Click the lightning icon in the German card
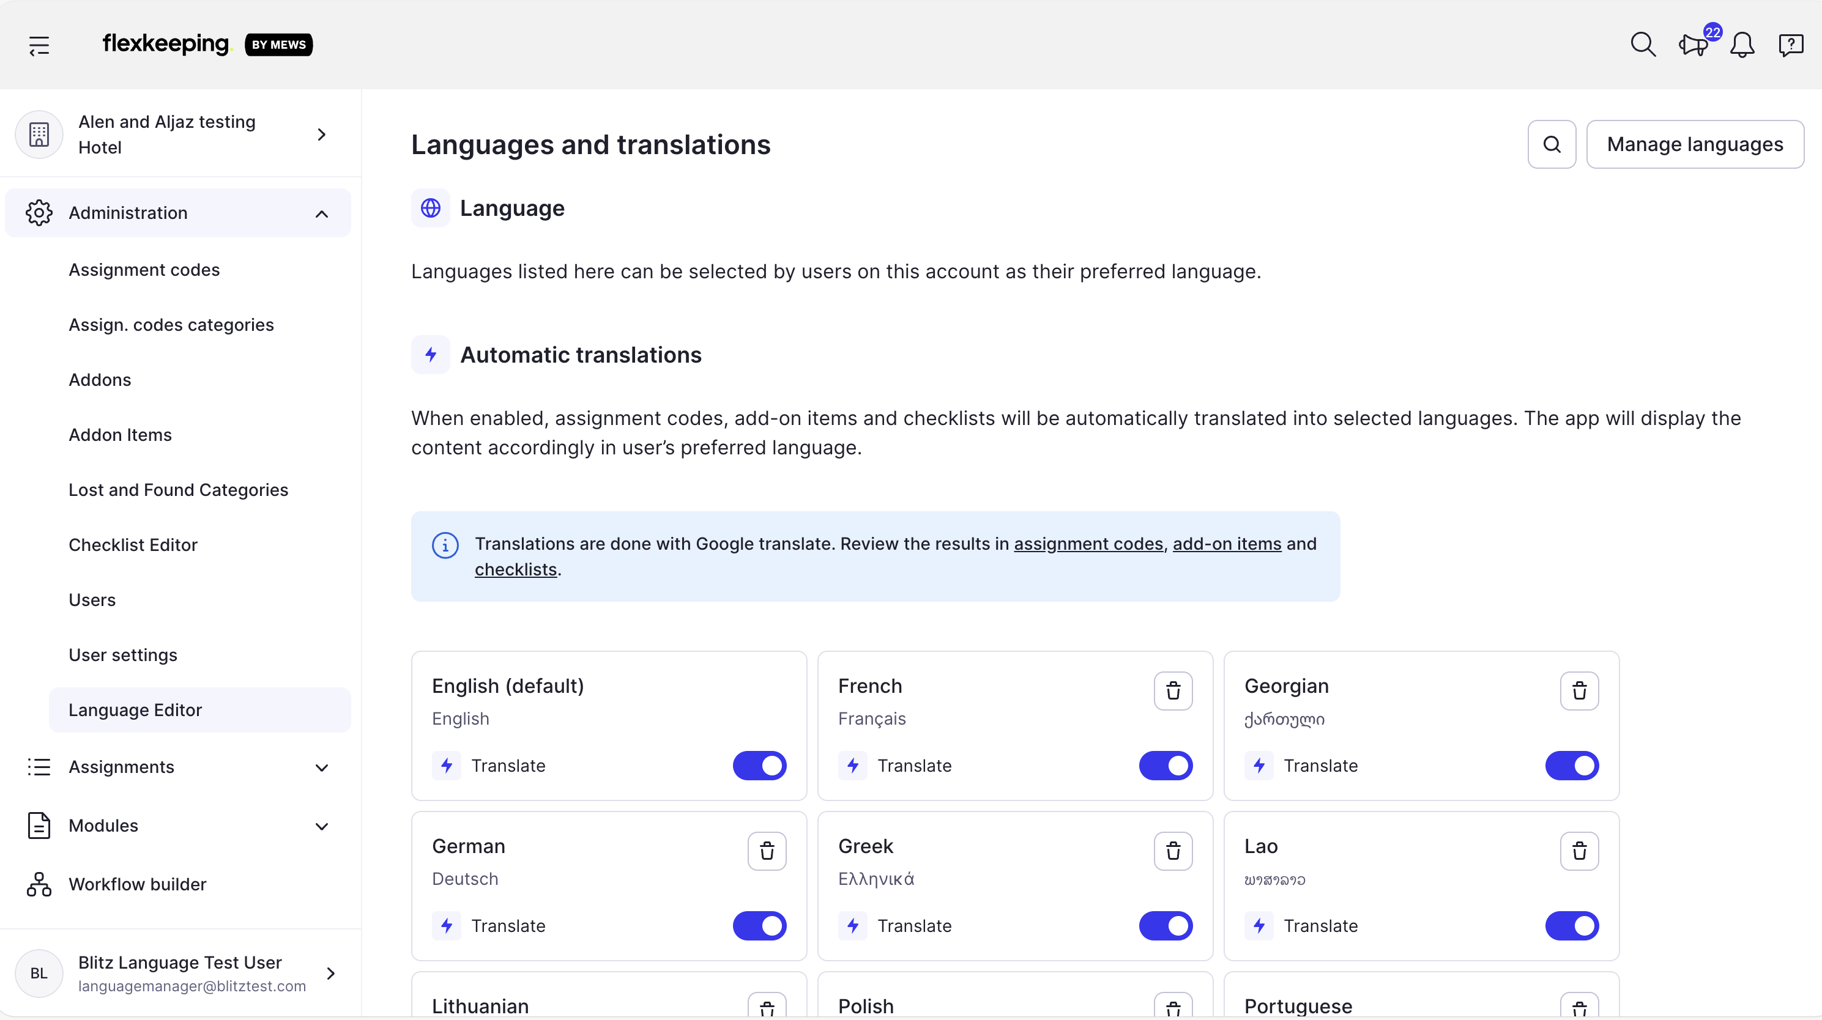The height and width of the screenshot is (1020, 1822). tap(446, 926)
